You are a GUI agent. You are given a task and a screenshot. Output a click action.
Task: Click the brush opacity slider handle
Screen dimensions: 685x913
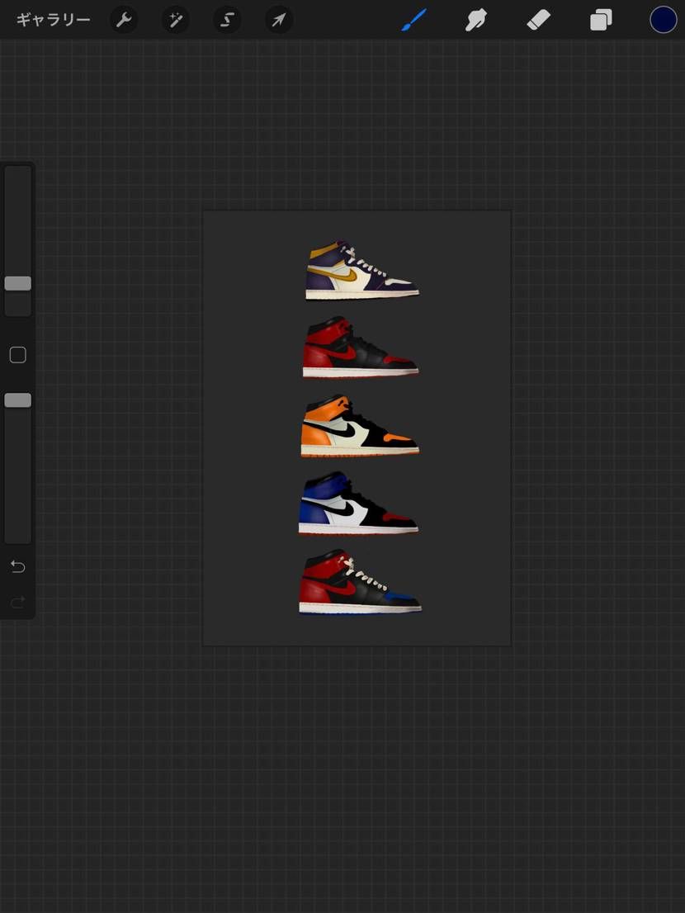click(18, 400)
